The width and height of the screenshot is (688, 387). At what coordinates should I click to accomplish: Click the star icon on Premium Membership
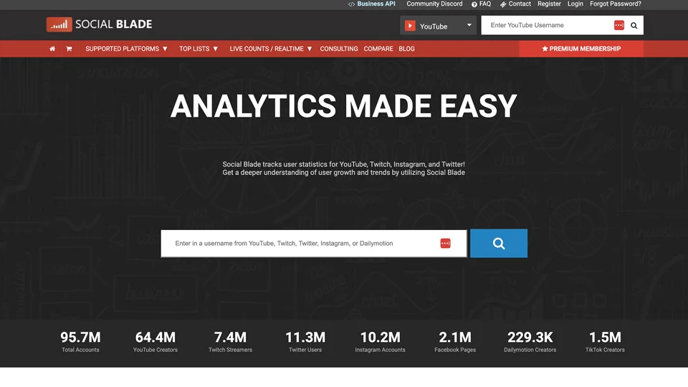[x=545, y=49]
